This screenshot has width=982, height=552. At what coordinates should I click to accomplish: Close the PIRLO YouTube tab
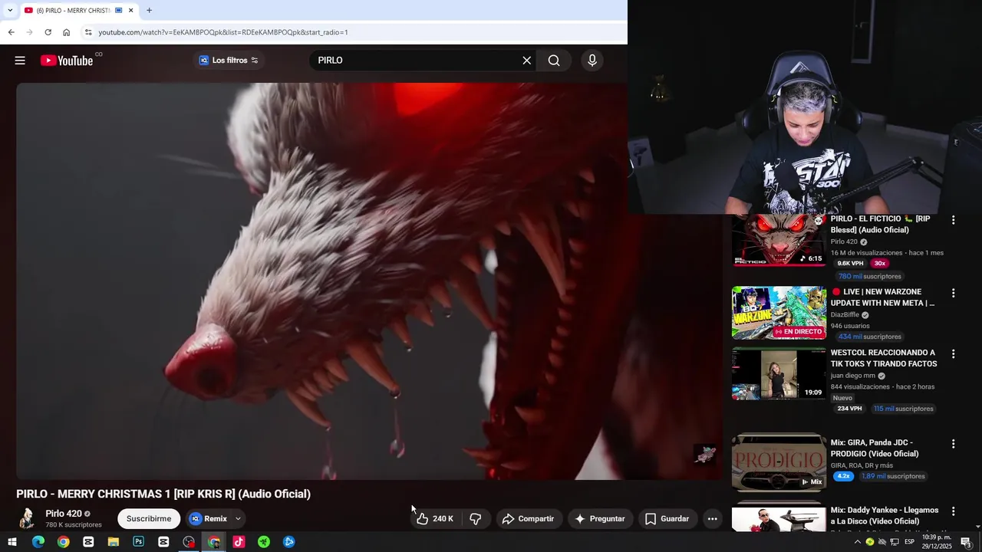[x=130, y=10]
